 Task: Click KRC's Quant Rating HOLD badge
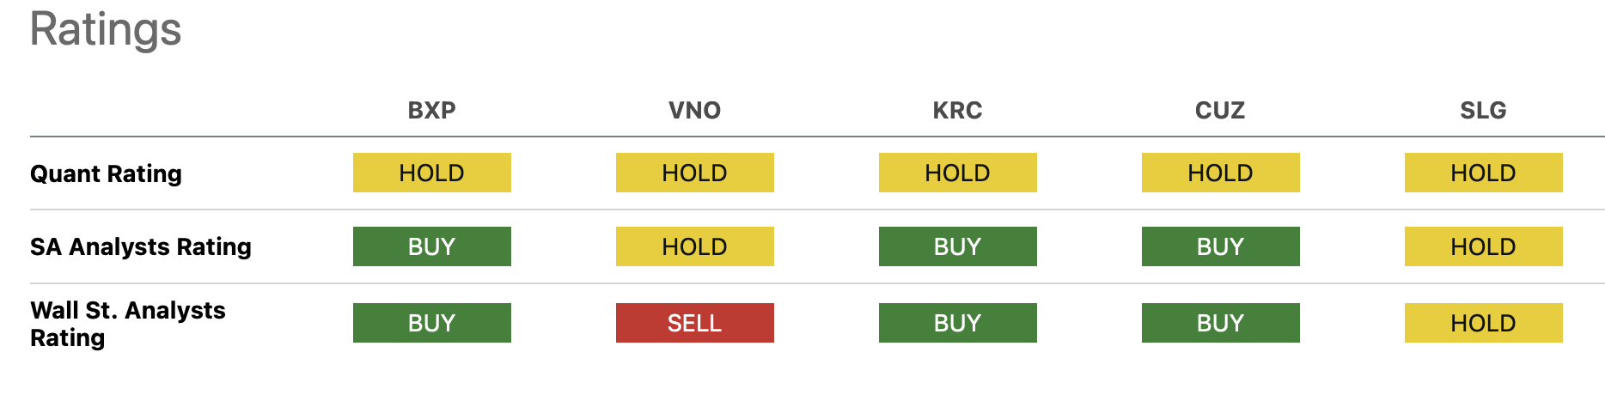coord(957,173)
